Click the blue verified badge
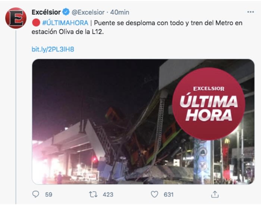Image resolution: width=261 pixels, height=205 pixels. pyautogui.click(x=66, y=12)
